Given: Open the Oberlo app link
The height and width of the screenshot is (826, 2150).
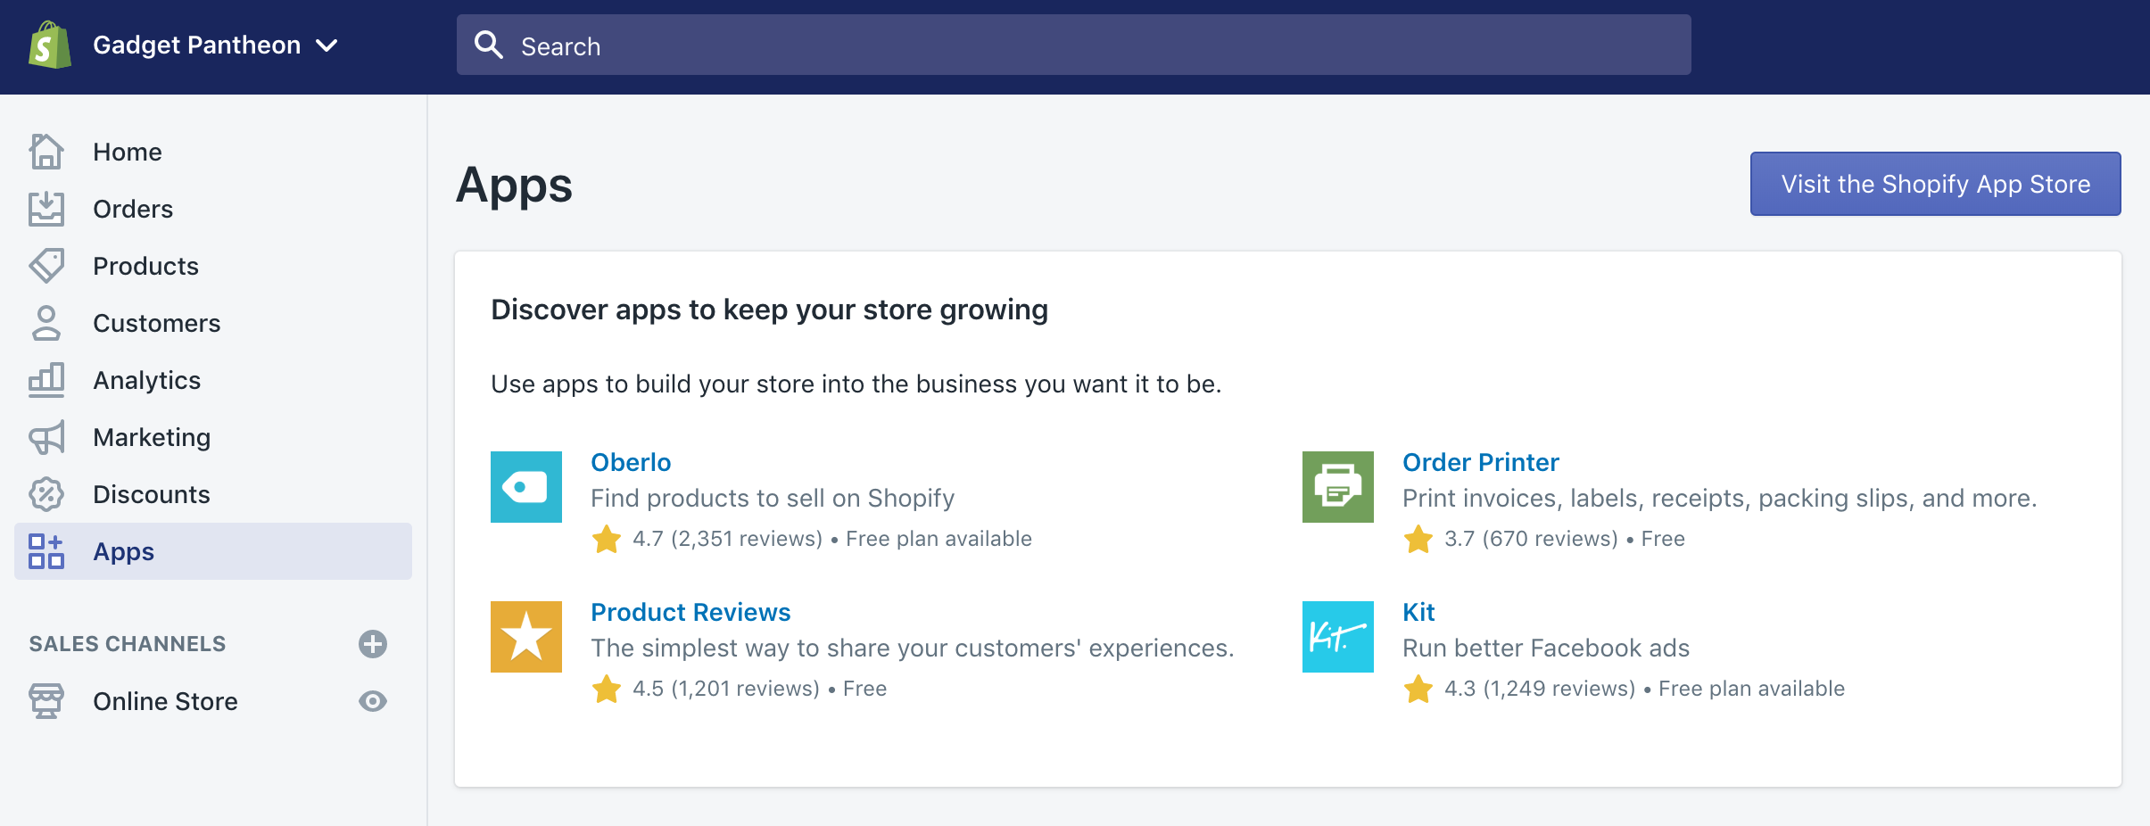Looking at the screenshot, I should point(630,462).
